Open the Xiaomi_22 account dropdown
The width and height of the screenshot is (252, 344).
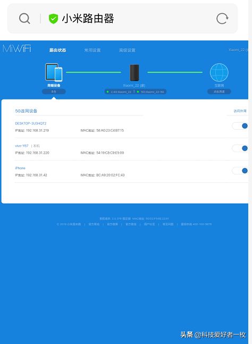[238, 50]
